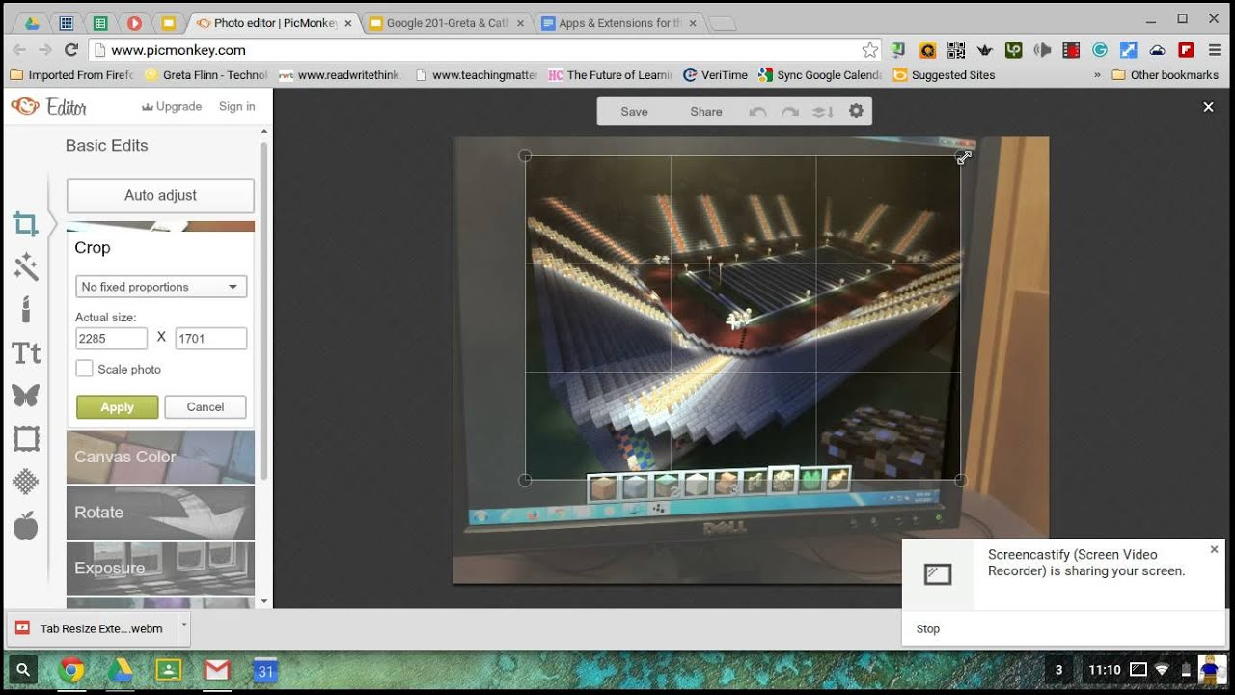This screenshot has height=695, width=1235.
Task: Open the Exposure panel
Action: tap(160, 568)
